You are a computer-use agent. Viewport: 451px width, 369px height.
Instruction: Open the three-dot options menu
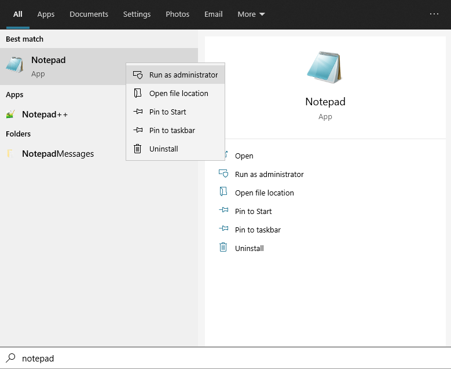434,14
